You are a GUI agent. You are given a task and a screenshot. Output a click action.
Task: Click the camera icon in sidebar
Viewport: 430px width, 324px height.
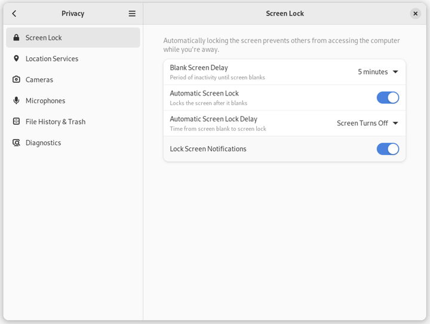16,79
